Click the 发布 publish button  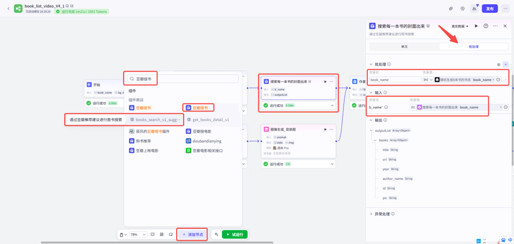[490, 9]
